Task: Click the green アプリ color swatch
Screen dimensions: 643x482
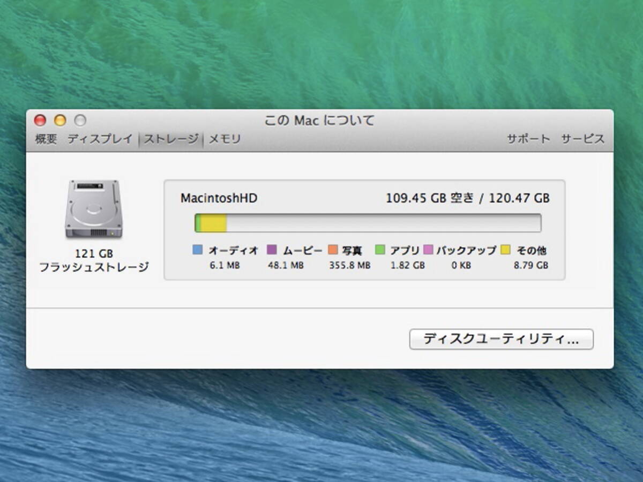Action: pos(380,250)
